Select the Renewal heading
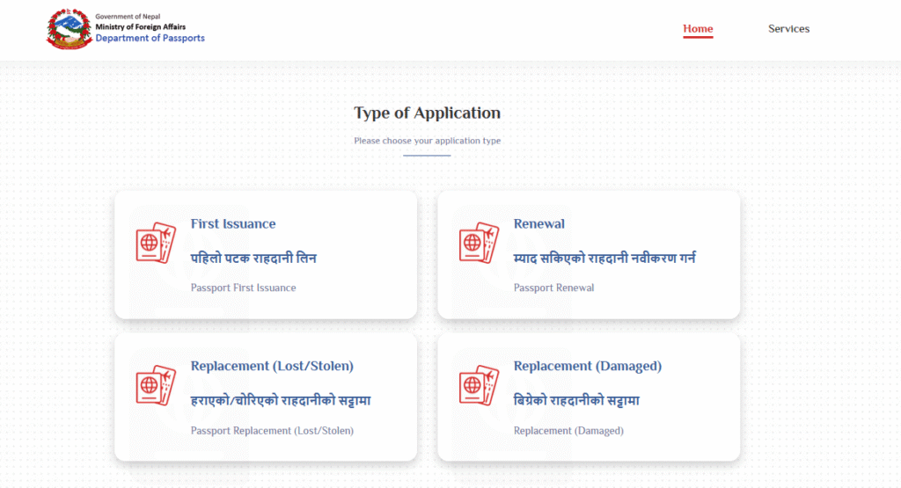The height and width of the screenshot is (488, 901). click(539, 224)
